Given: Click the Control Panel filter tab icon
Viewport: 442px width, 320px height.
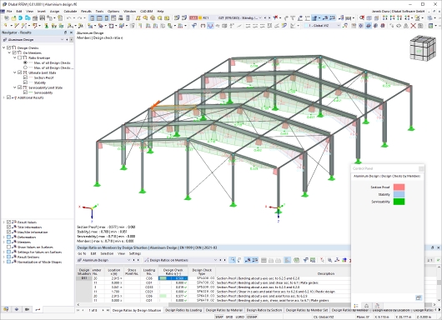Looking at the screenshot, I should click(x=378, y=306).
